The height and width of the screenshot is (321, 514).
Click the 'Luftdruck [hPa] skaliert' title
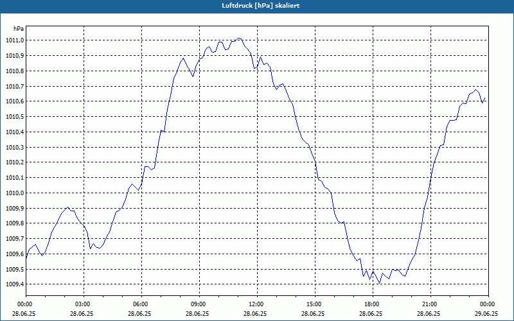[x=261, y=6]
